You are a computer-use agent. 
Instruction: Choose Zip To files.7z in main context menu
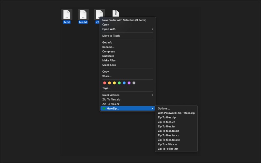[x=128, y=104]
